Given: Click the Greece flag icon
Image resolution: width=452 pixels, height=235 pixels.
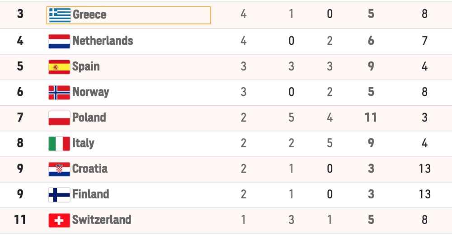Looking at the screenshot, I should click(60, 15).
